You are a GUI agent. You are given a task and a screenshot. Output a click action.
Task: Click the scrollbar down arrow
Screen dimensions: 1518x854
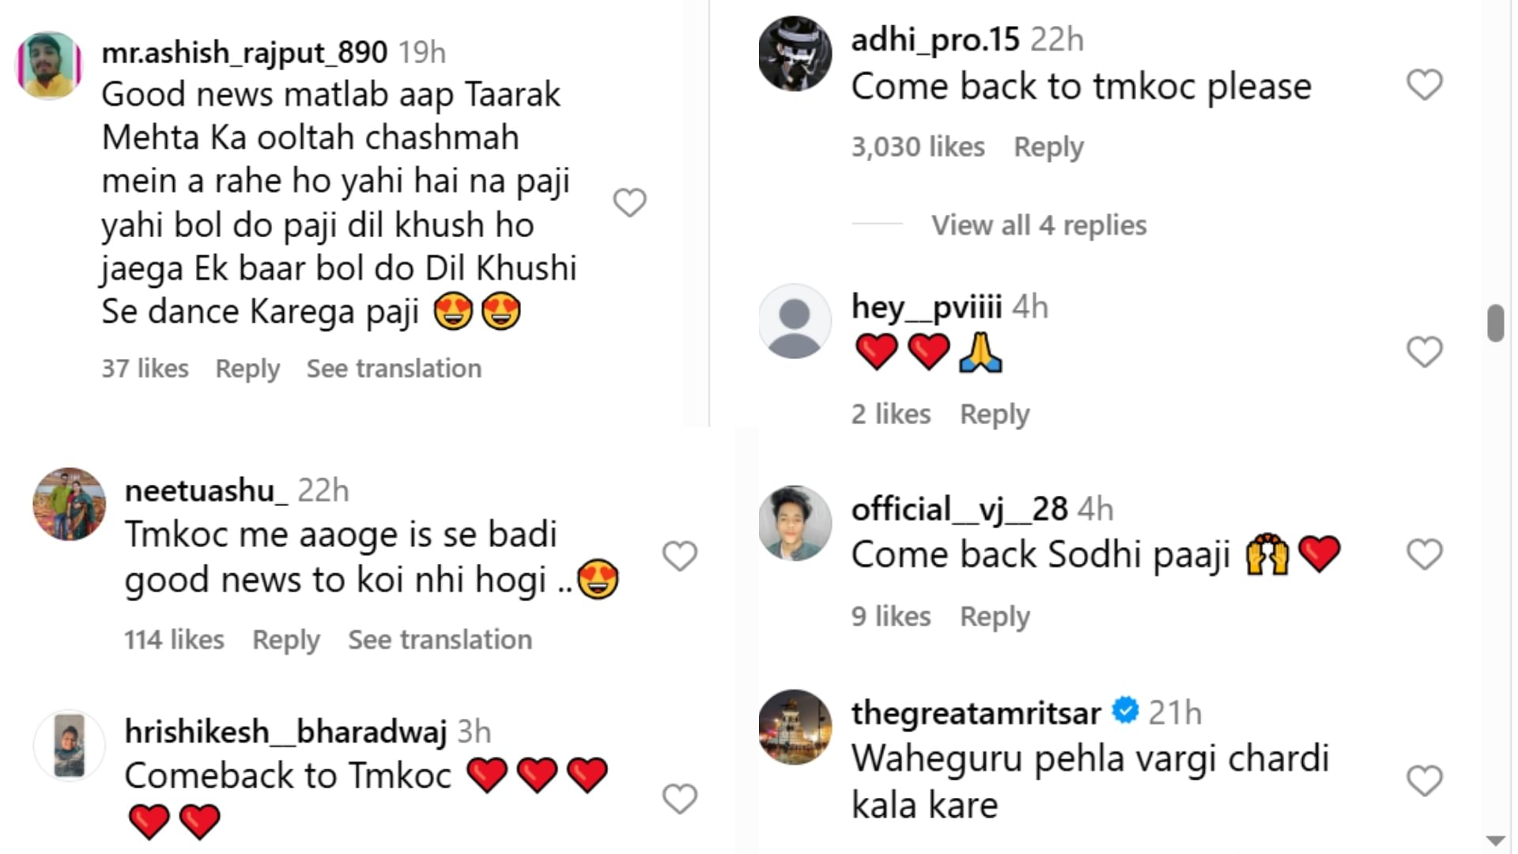tap(1494, 841)
